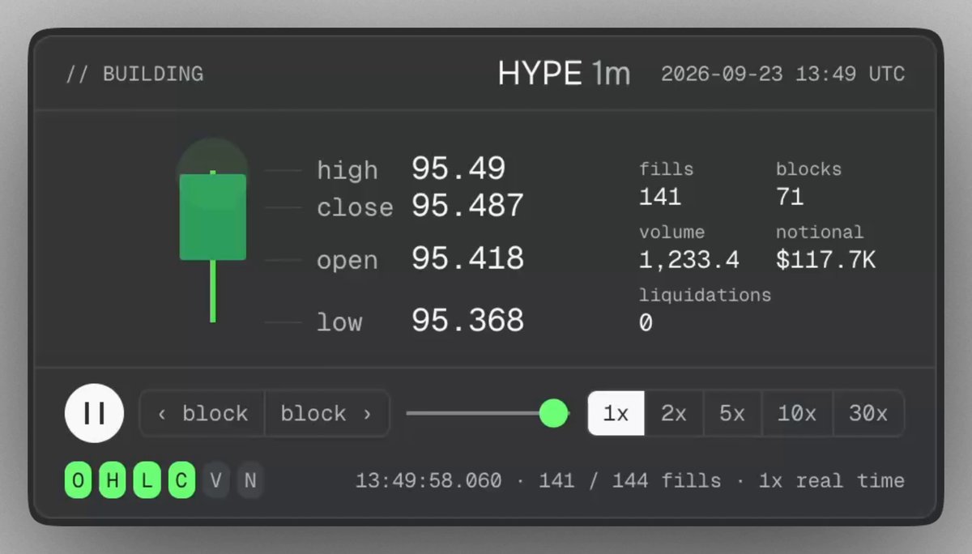Set playback speed to 5x
972x554 pixels.
(x=732, y=414)
